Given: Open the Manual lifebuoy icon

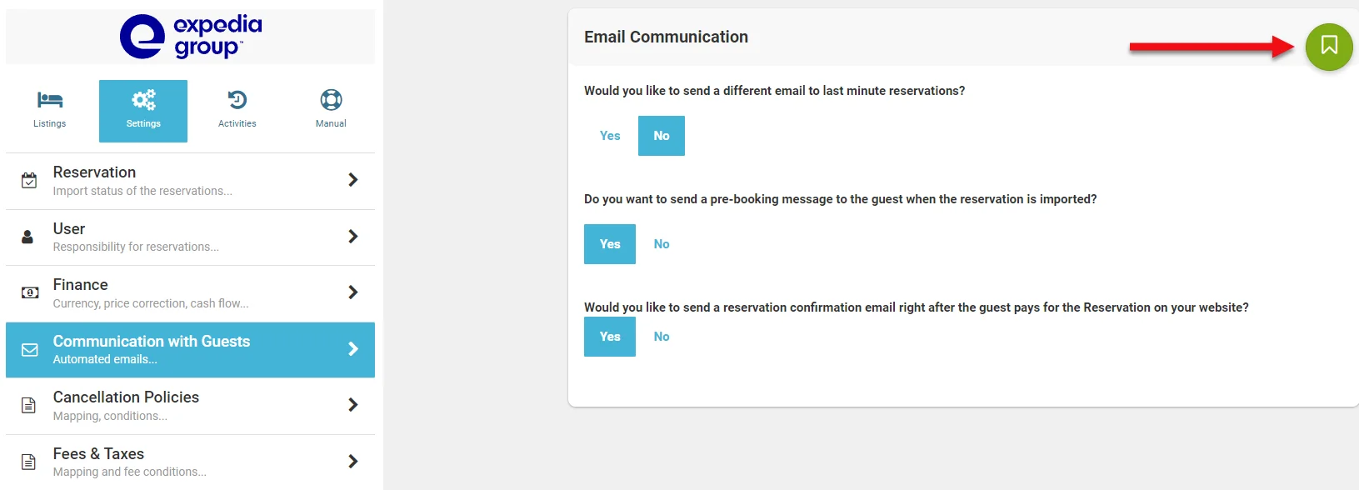Looking at the screenshot, I should 331,100.
